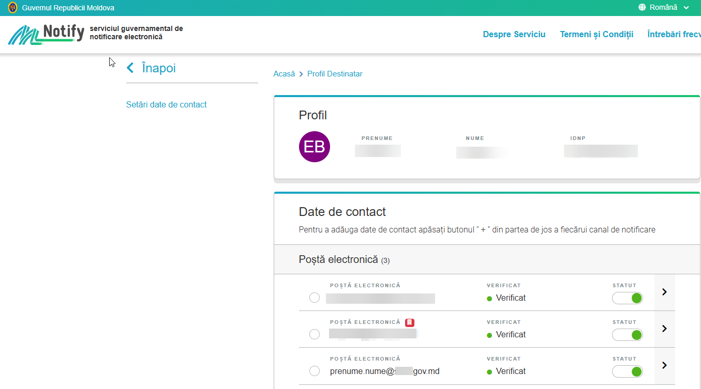Select the prenume.nume email radio button
Image resolution: width=701 pixels, height=389 pixels.
tap(315, 371)
